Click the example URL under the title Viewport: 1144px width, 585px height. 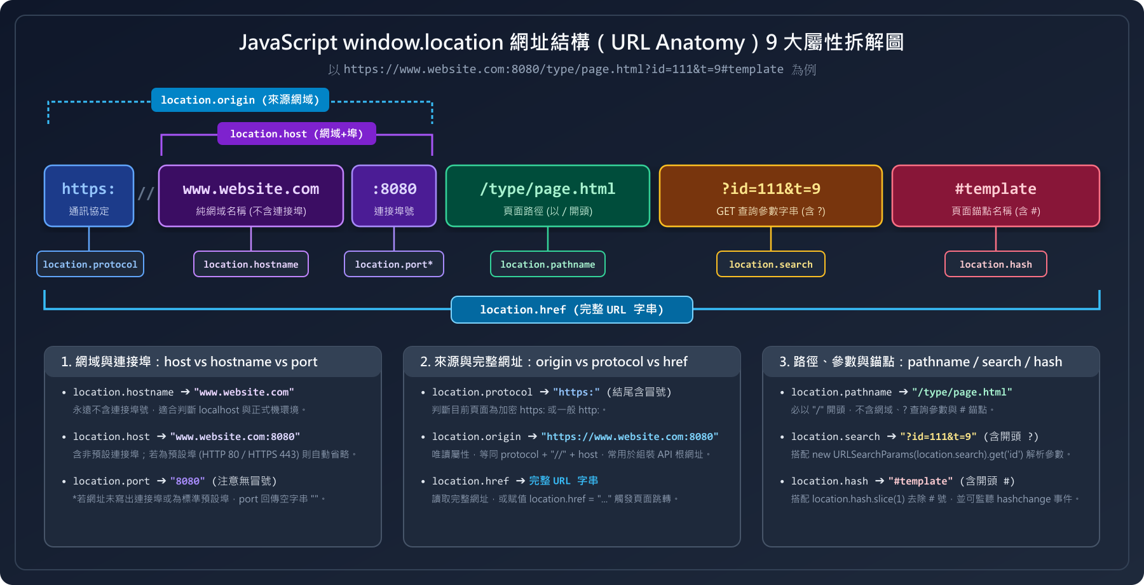(564, 69)
